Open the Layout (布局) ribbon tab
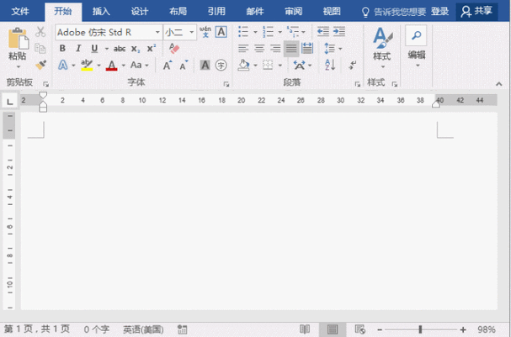 (178, 11)
